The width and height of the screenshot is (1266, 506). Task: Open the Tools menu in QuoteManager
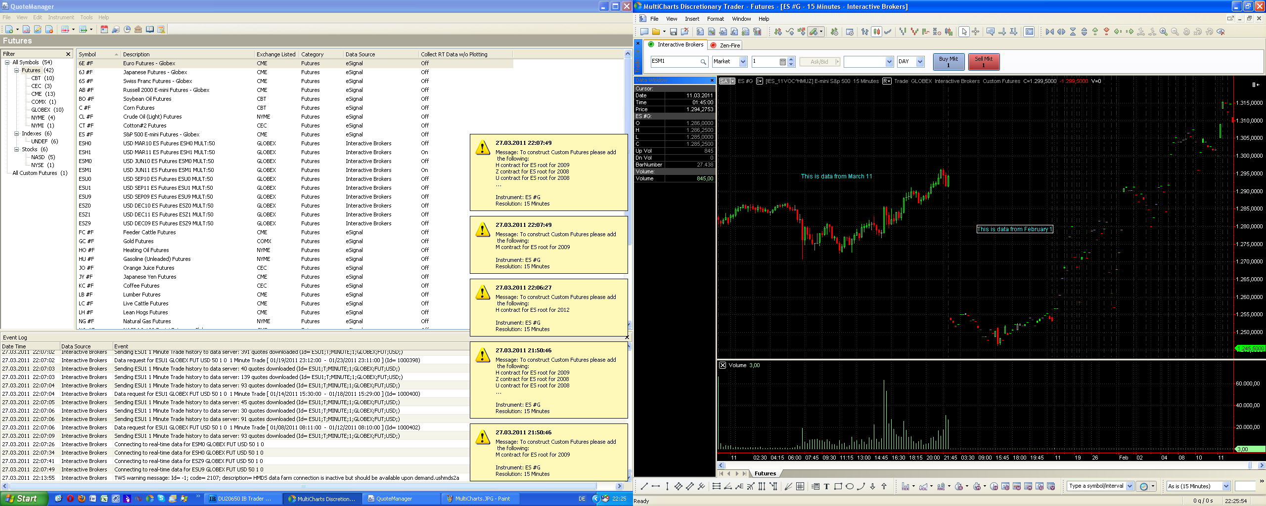tap(87, 17)
